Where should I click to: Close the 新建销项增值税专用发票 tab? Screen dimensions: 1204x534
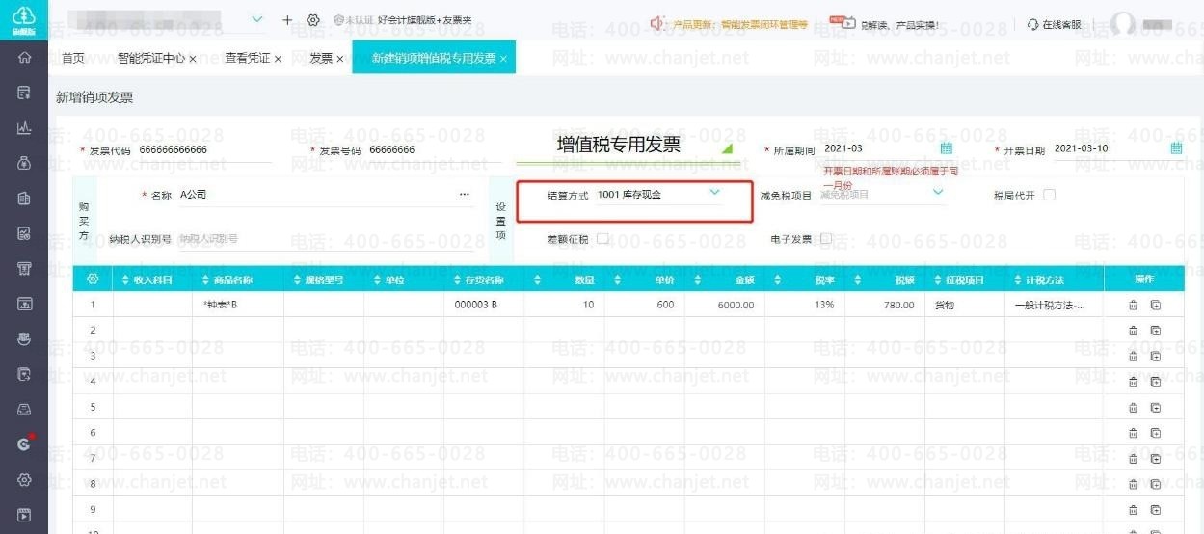pyautogui.click(x=502, y=59)
